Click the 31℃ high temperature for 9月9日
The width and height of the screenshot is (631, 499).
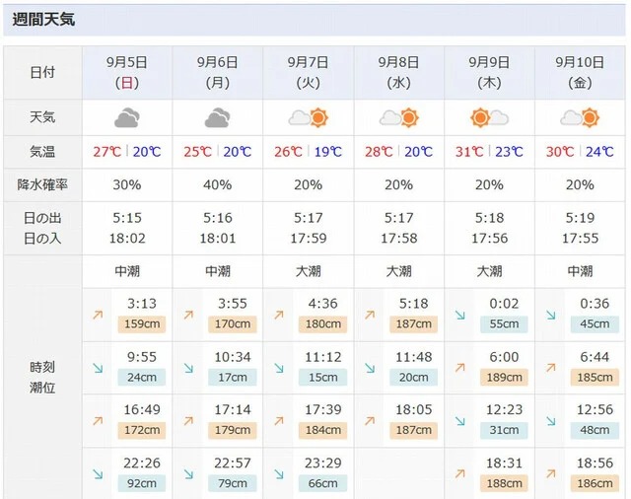469,152
